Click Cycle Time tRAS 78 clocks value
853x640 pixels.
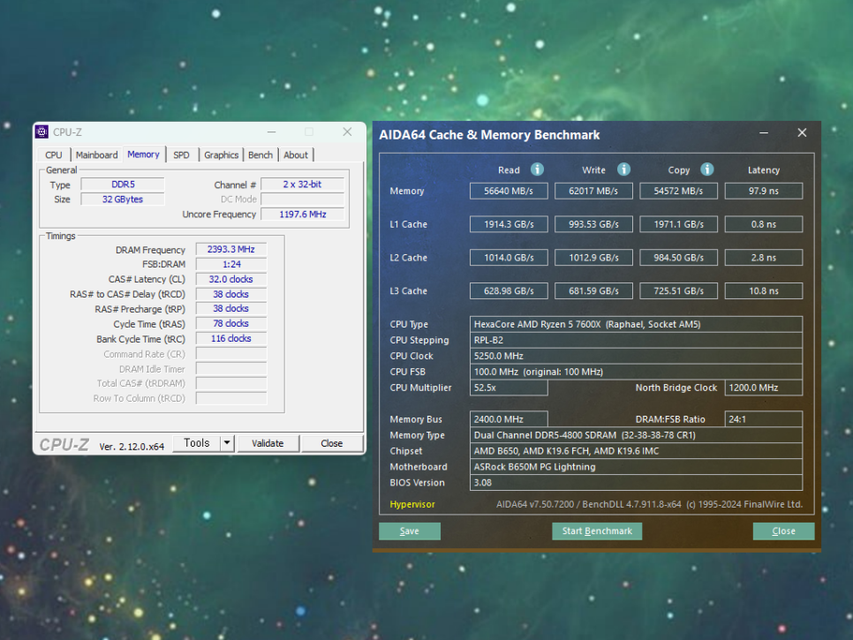pos(231,324)
